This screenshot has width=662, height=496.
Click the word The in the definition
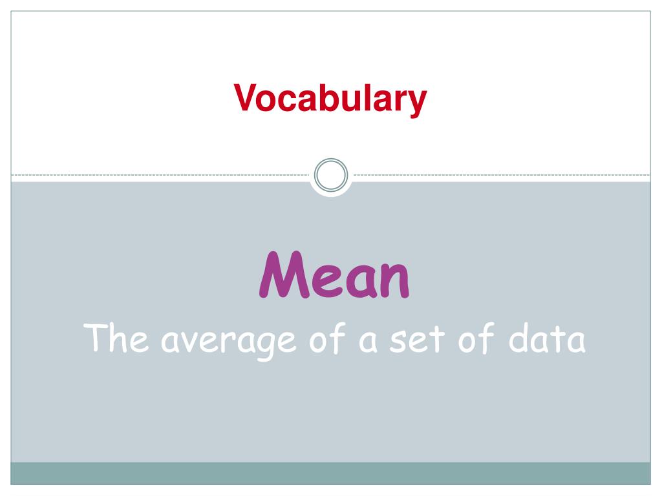tap(116, 337)
